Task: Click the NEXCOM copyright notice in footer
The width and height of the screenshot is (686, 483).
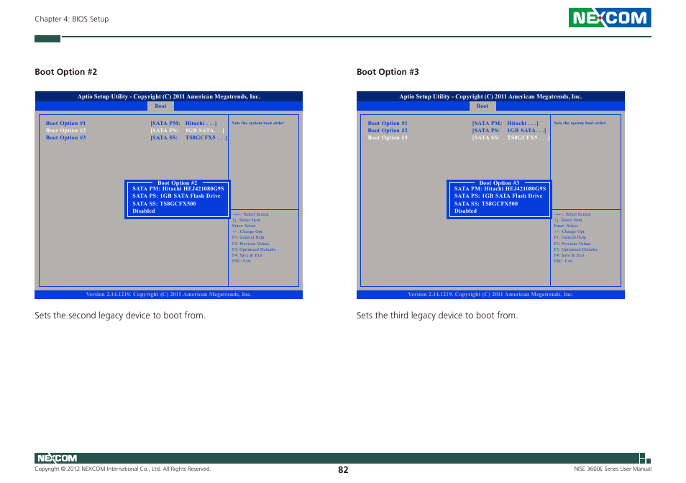Action: pyautogui.click(x=123, y=469)
